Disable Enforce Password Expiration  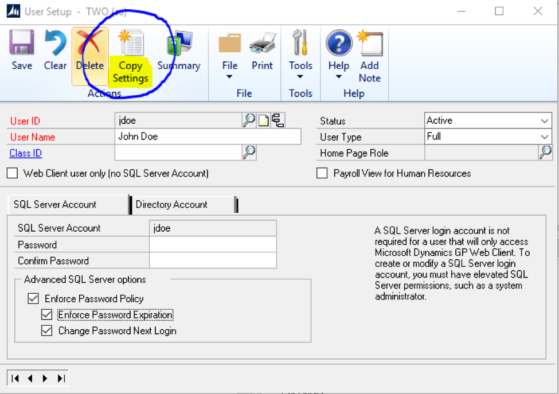coord(46,314)
